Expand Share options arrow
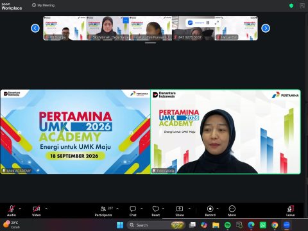This screenshot has height=231, width=308. 189,209
